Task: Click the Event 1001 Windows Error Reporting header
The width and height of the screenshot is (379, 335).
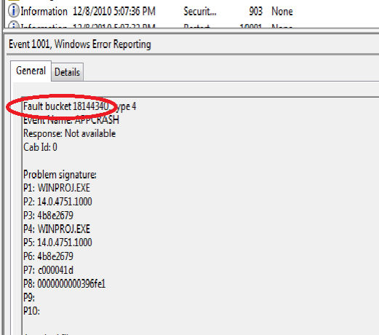Action: 80,44
